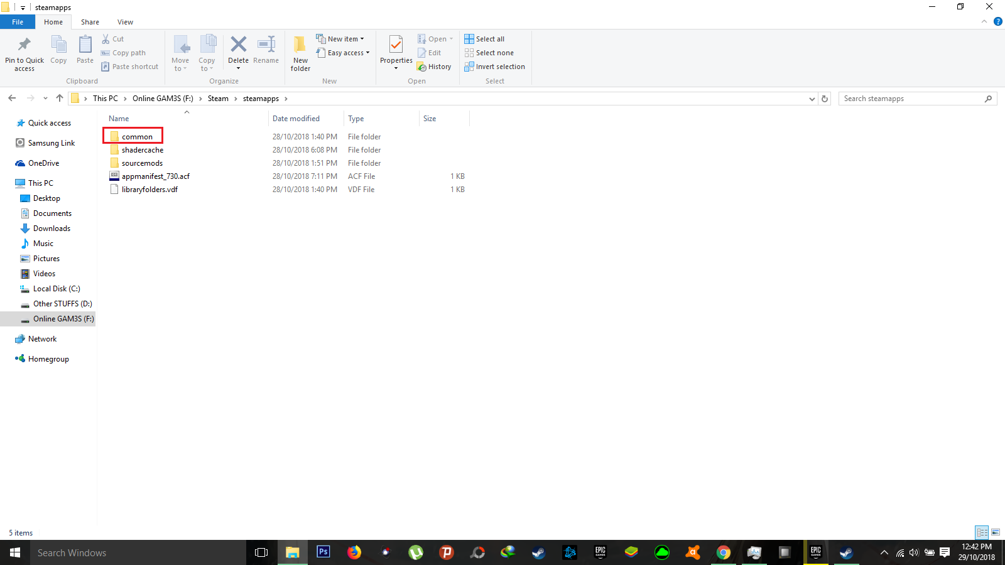Launch Steam from the taskbar
Viewport: 1005px width, 565px height.
pos(538,553)
